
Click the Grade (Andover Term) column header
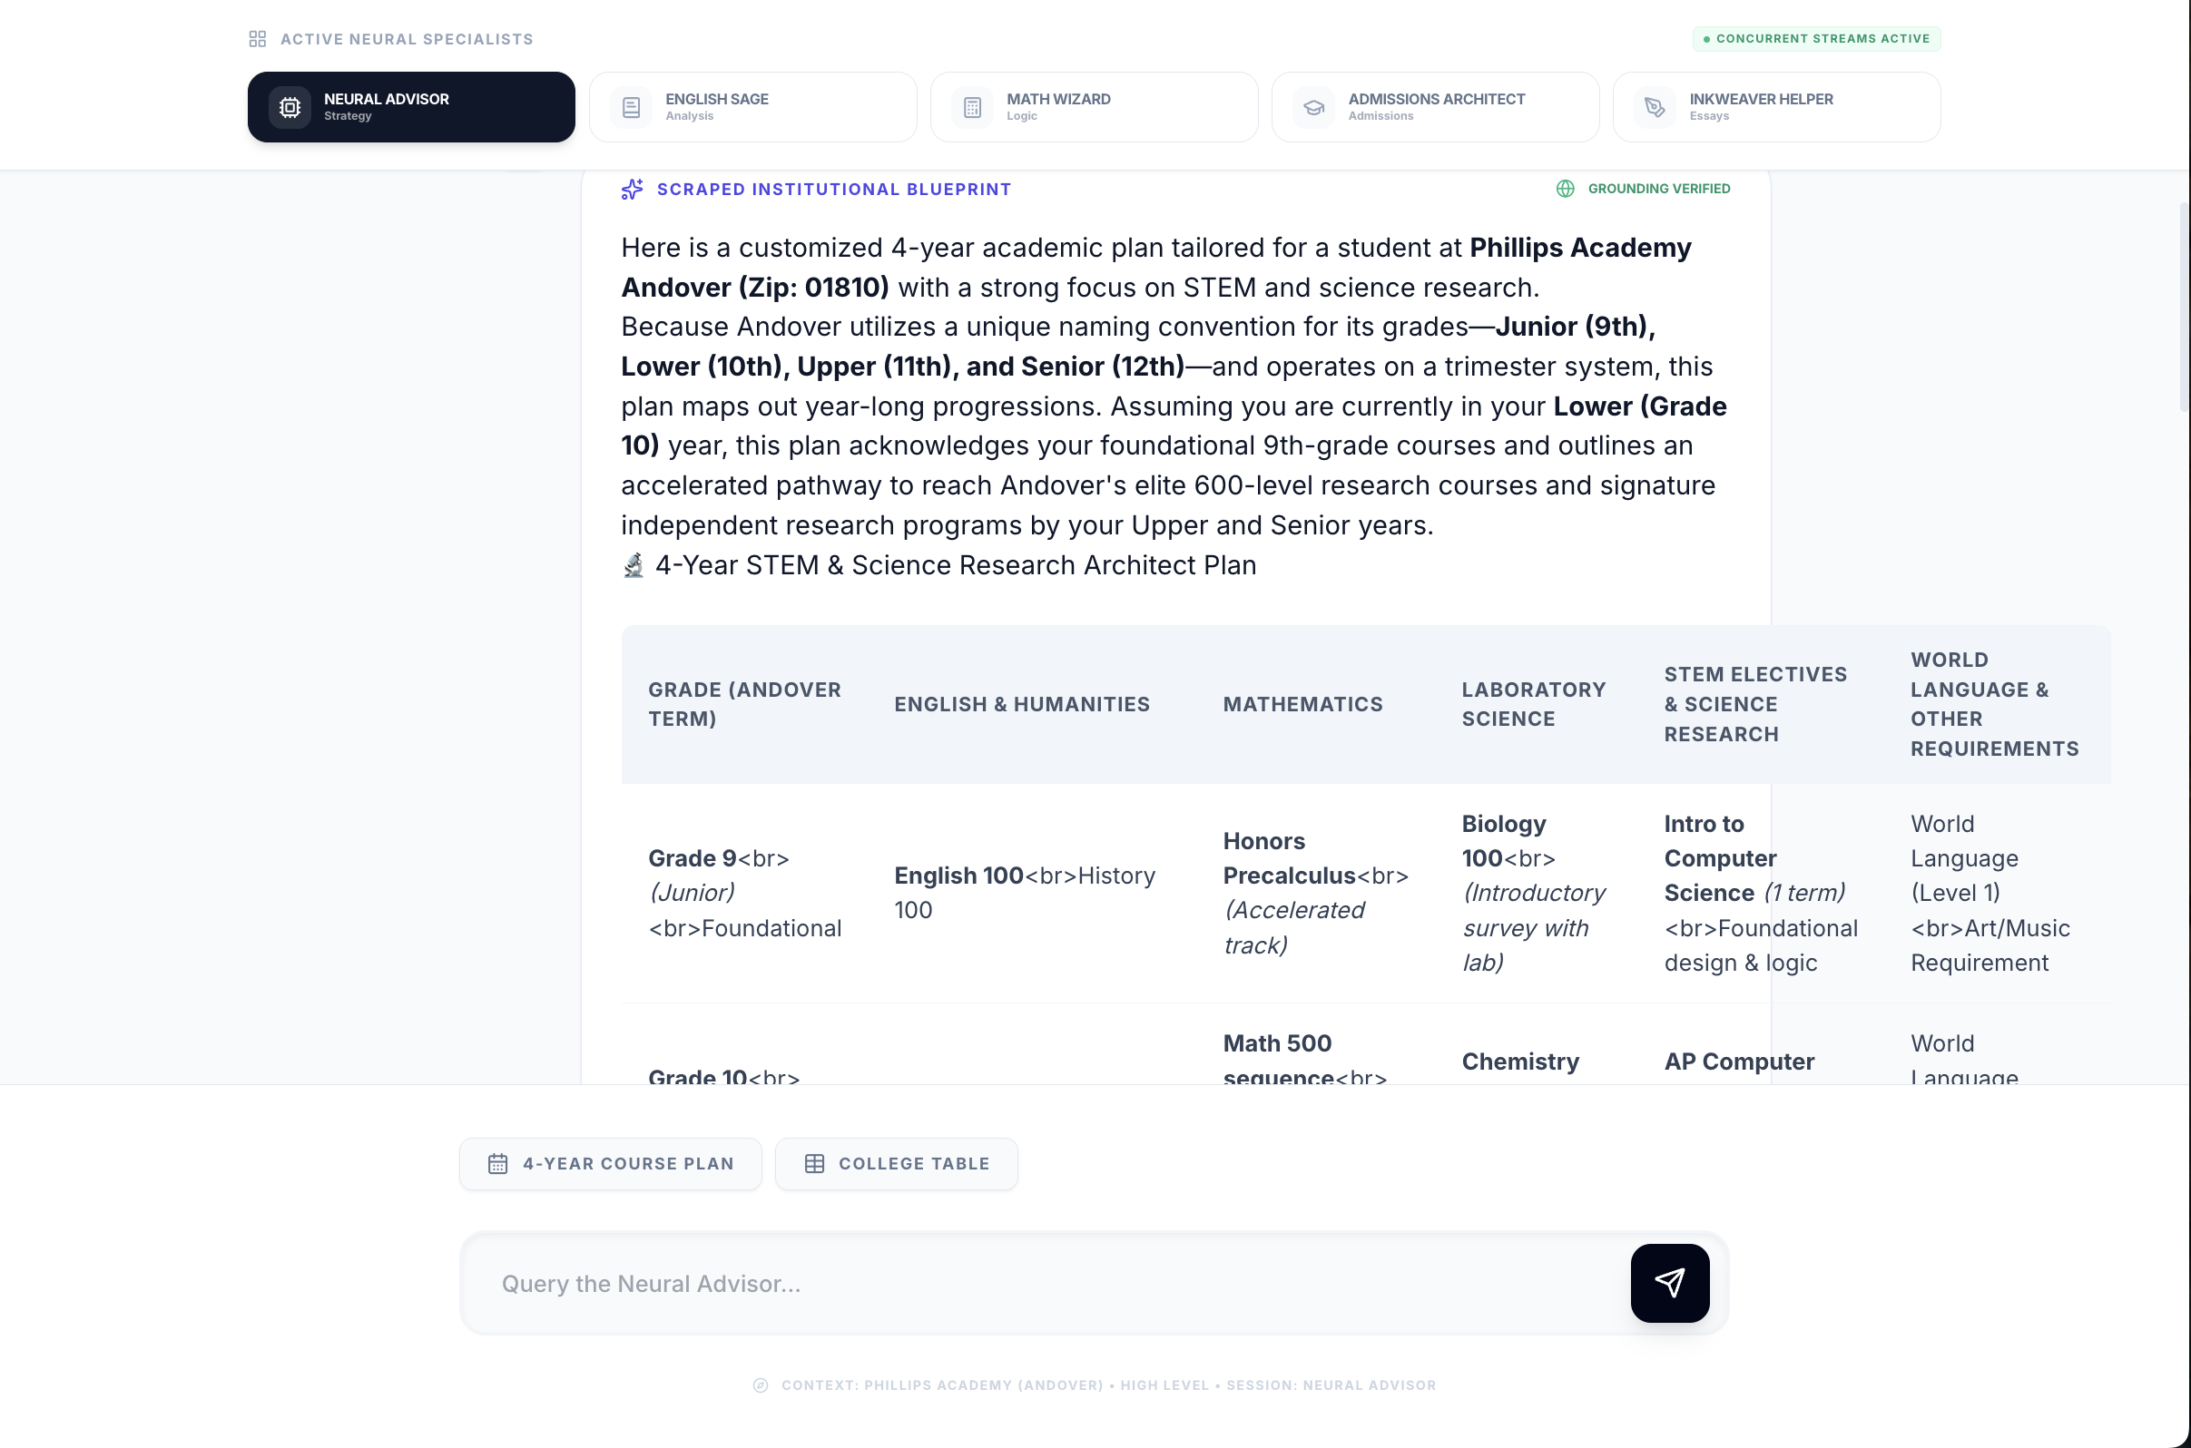(x=744, y=705)
